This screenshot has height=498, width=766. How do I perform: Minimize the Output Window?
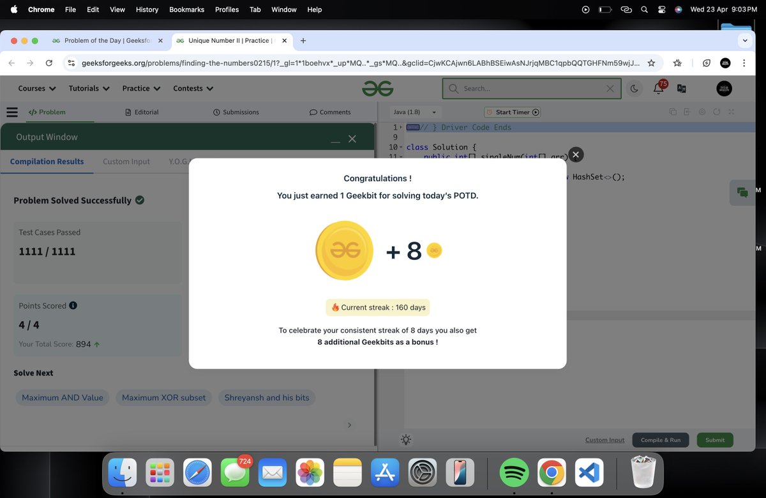click(335, 140)
